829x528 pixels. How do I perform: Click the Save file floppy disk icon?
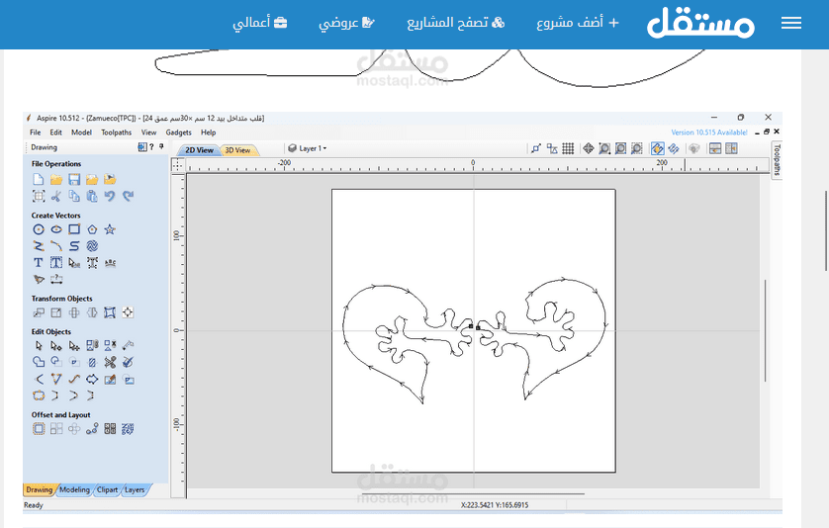pos(74,180)
